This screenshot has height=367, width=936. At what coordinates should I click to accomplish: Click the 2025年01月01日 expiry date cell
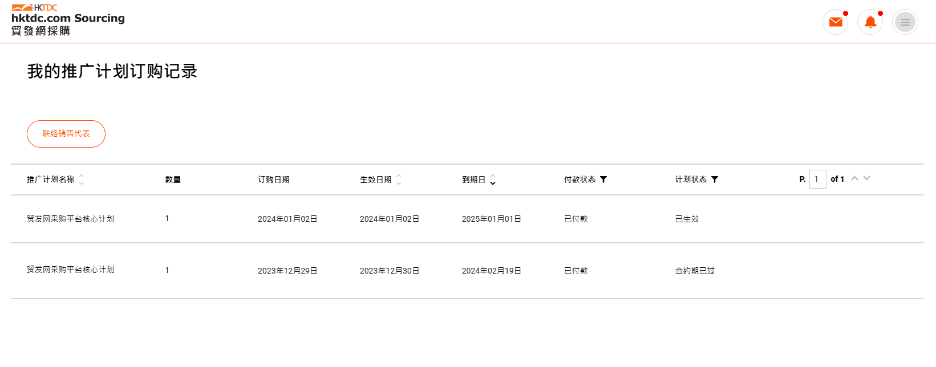click(492, 219)
